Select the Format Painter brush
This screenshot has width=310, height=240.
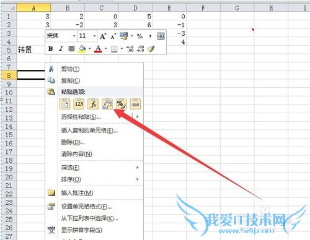click(151, 49)
